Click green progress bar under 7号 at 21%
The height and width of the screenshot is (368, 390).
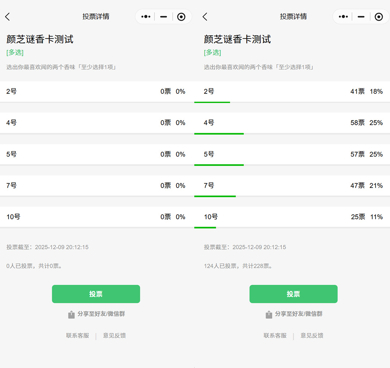(215, 196)
